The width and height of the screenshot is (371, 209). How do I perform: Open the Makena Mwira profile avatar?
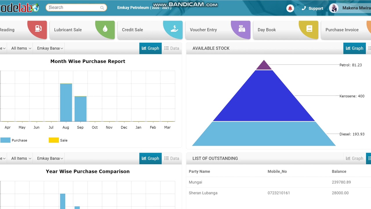(x=334, y=8)
